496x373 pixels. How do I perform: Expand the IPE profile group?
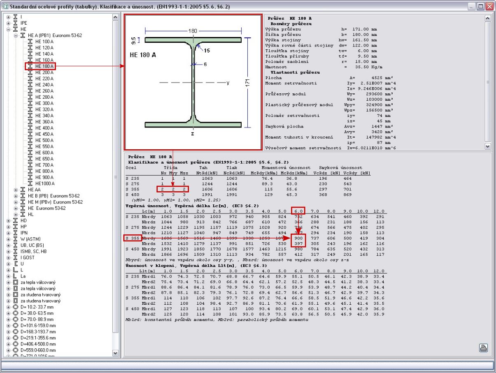click(9, 23)
